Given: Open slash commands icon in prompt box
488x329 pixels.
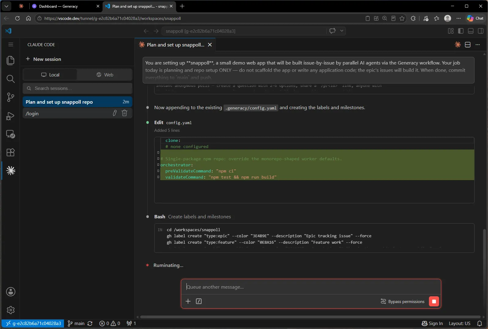Looking at the screenshot, I should [199, 301].
